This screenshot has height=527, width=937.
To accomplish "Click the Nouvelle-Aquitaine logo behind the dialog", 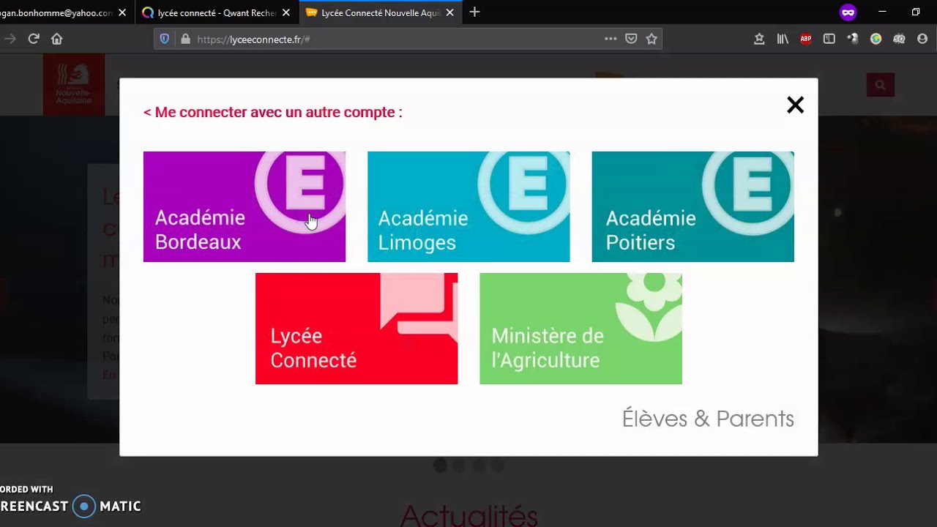I will [x=74, y=85].
